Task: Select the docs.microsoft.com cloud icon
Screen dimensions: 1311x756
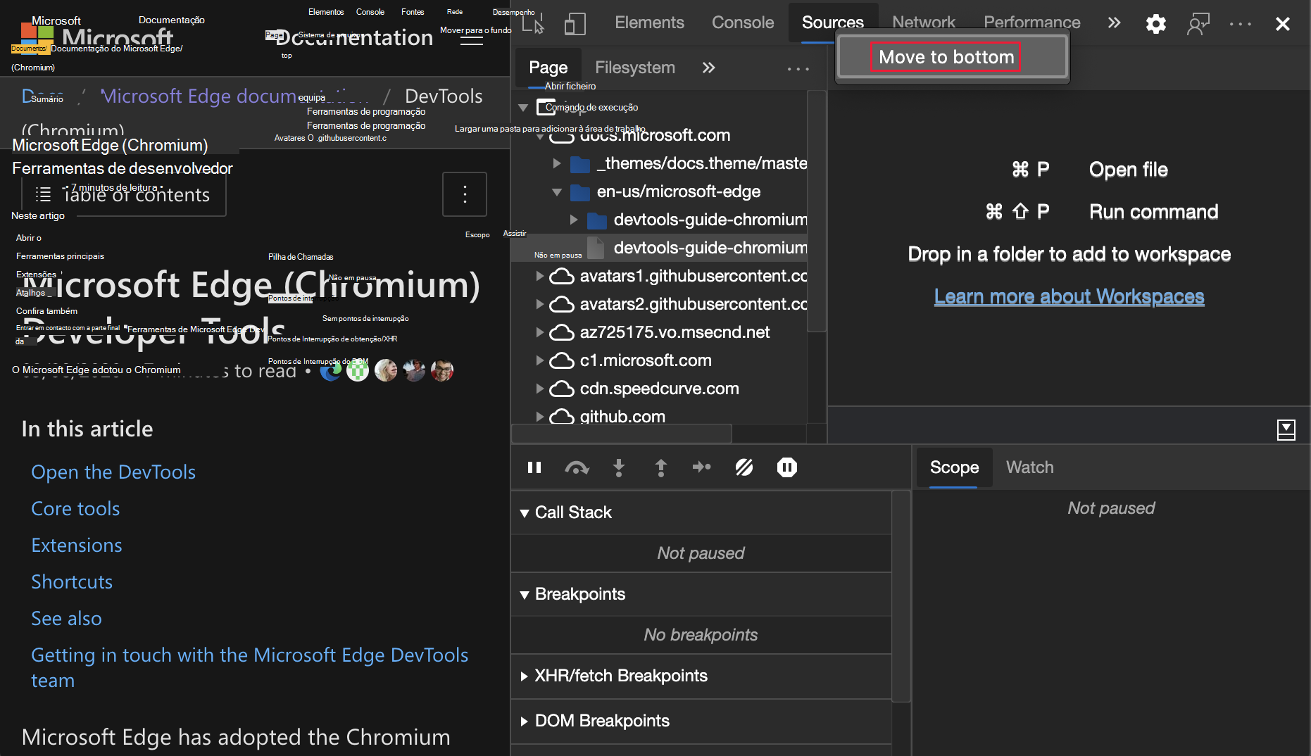Action: 561,135
